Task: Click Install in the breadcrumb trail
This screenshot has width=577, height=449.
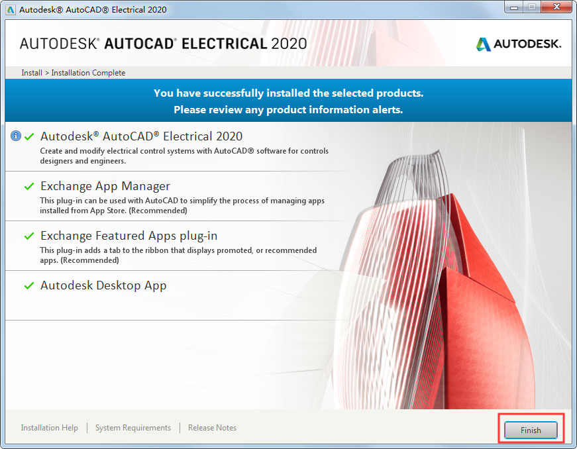Action: [x=31, y=73]
